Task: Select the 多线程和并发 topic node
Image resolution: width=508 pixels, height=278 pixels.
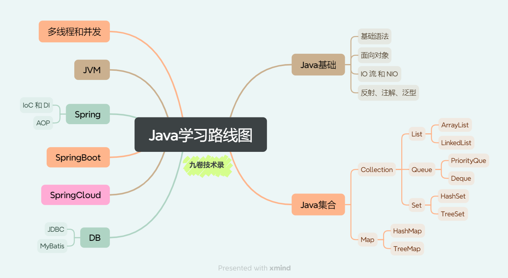Action: click(x=74, y=31)
